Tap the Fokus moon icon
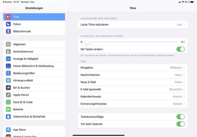 pos(8,24)
